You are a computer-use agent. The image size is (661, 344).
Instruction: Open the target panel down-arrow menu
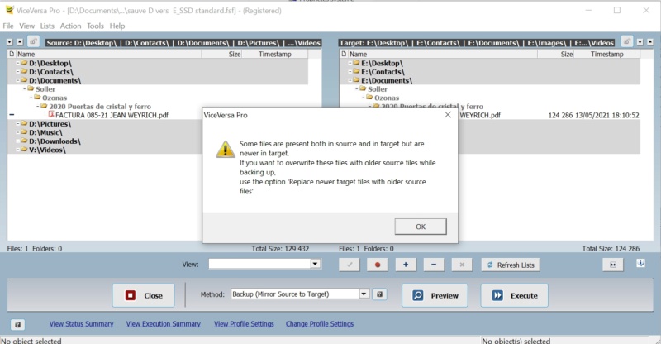pyautogui.click(x=640, y=42)
